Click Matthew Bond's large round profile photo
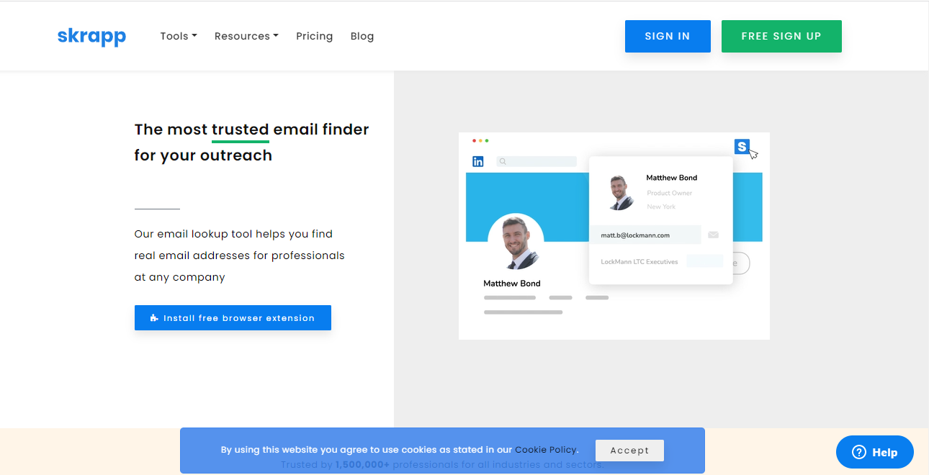Viewport: 929px width, 475px height. point(516,241)
